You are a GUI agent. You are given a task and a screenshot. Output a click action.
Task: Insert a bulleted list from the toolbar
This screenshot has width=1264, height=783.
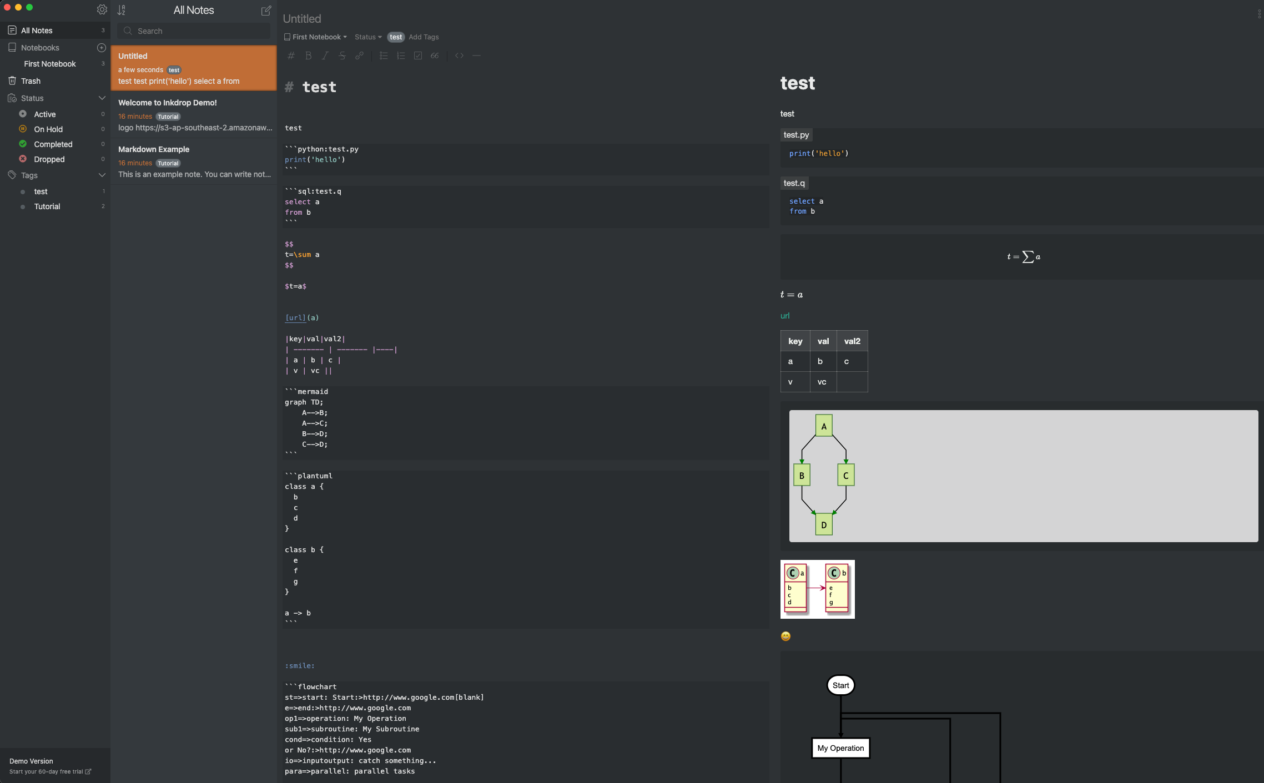pyautogui.click(x=384, y=55)
